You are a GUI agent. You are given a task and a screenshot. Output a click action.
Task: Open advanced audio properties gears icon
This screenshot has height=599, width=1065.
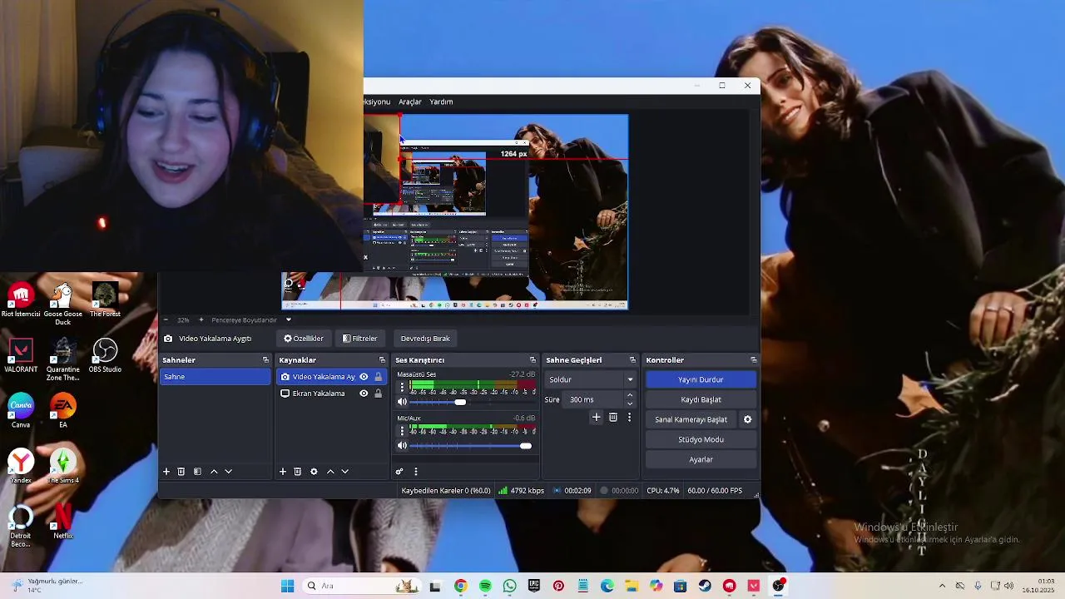[x=399, y=472]
